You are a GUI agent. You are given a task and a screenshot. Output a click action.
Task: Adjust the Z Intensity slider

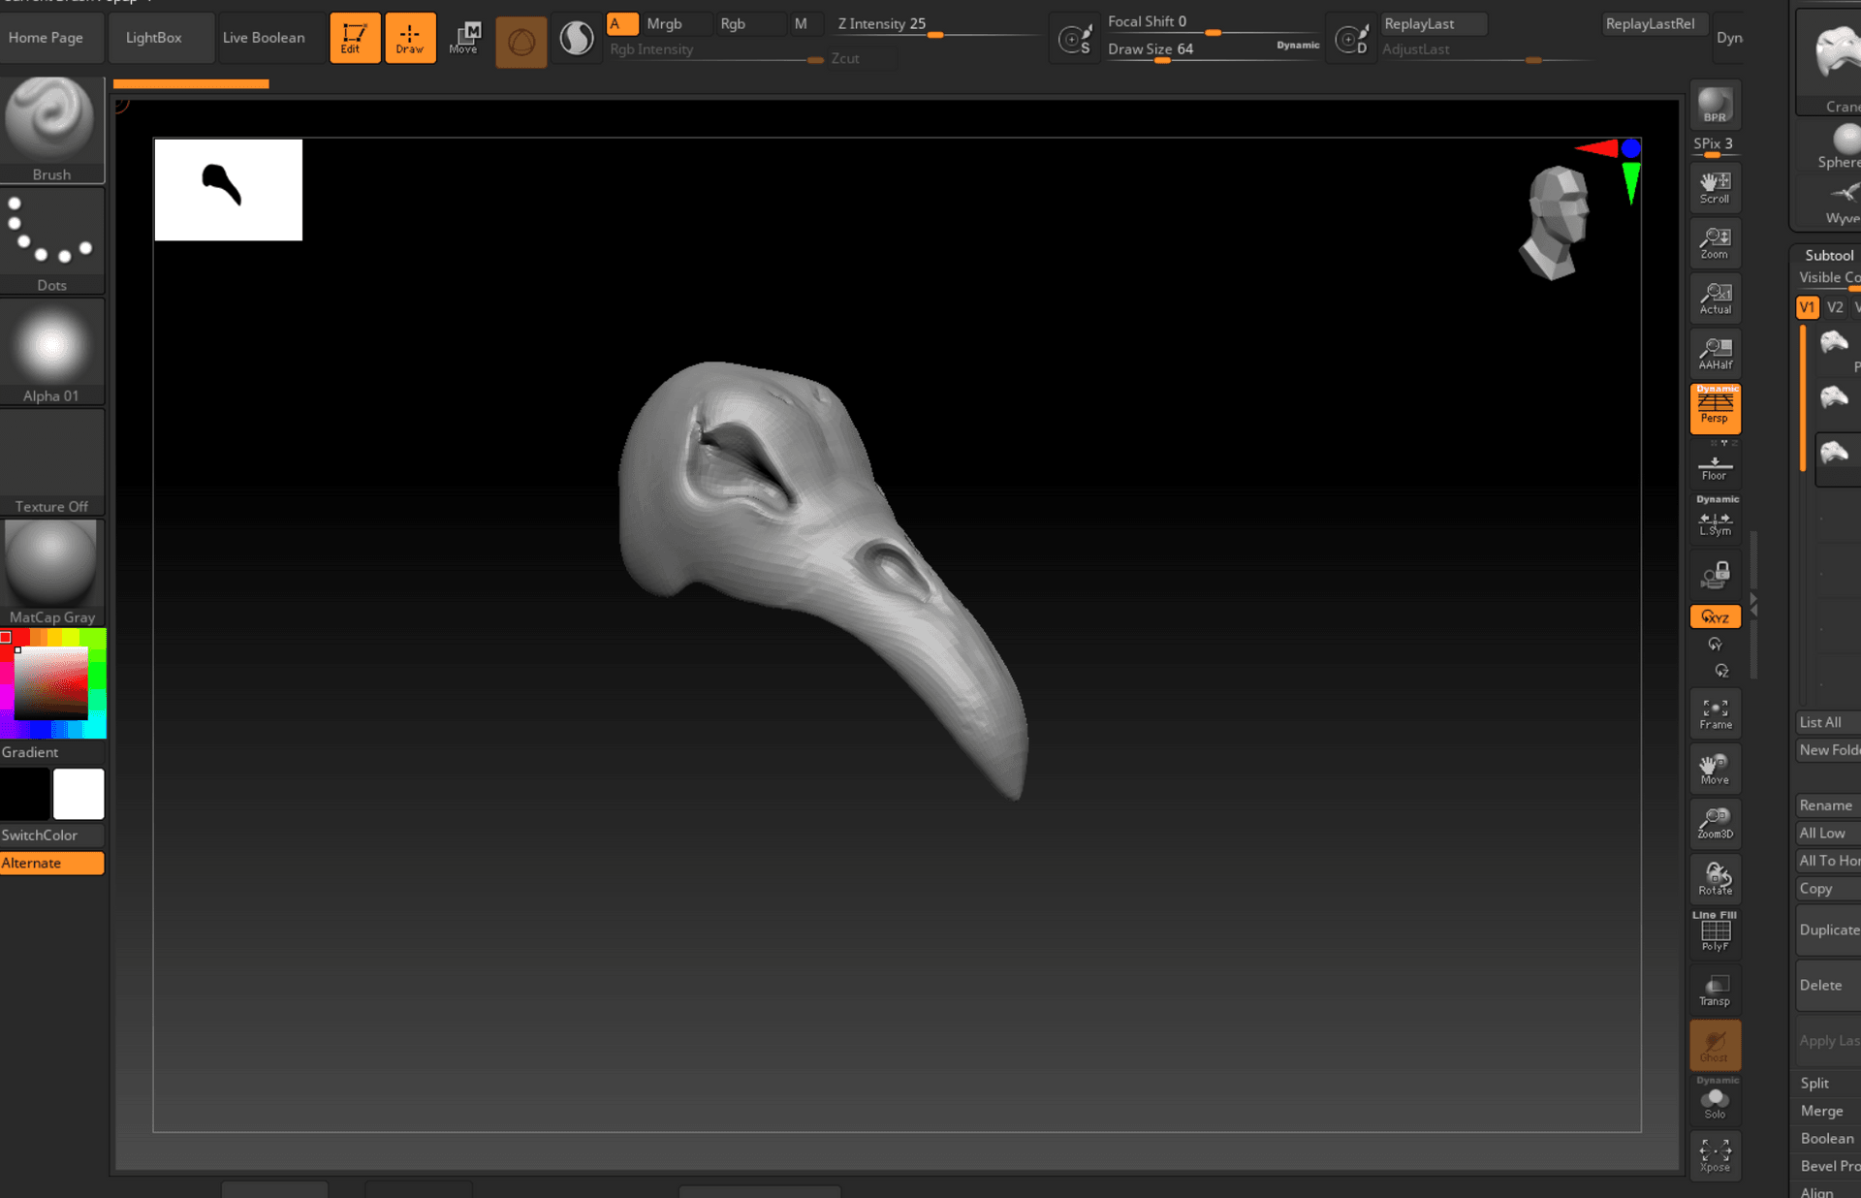pos(935,35)
